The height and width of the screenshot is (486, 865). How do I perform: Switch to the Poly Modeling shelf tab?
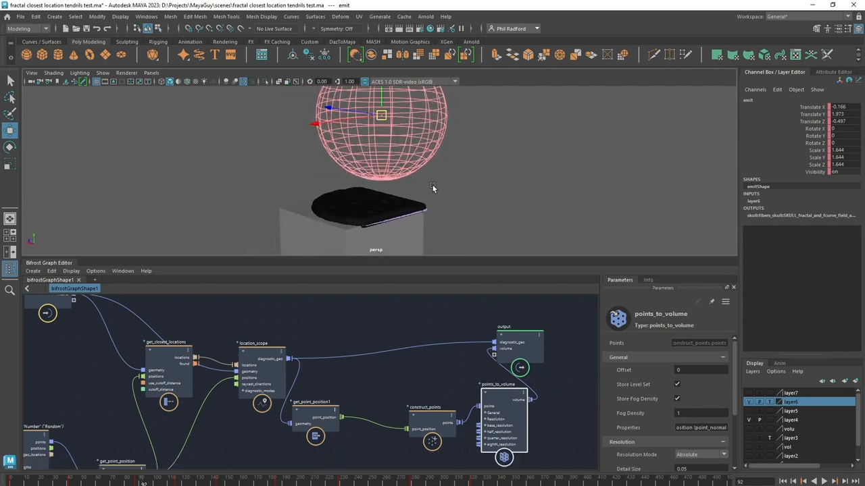coord(89,42)
